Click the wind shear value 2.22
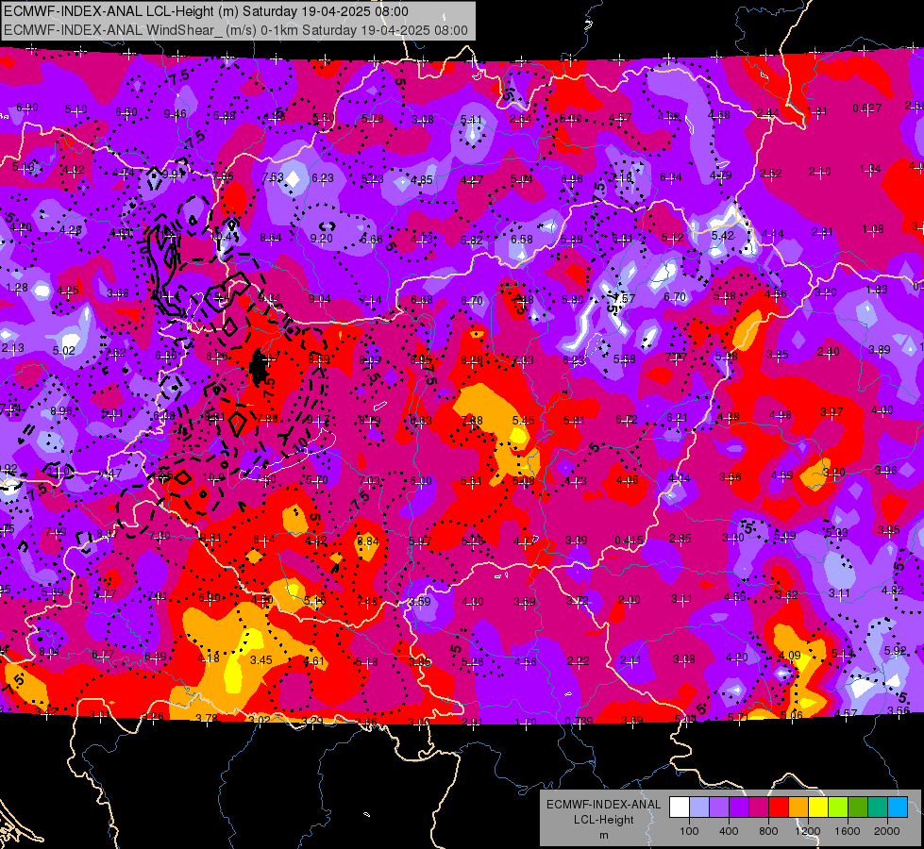 click(578, 661)
